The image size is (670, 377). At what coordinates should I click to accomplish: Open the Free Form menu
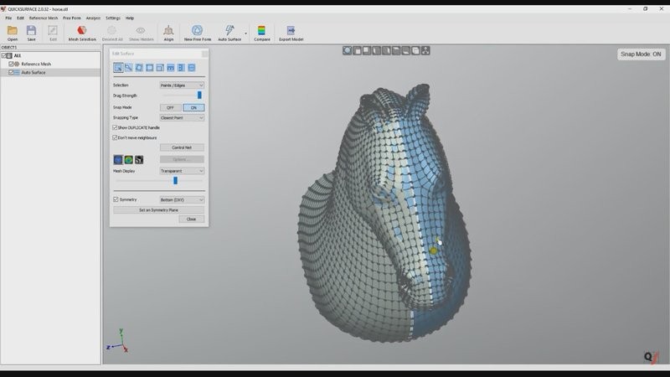click(72, 18)
